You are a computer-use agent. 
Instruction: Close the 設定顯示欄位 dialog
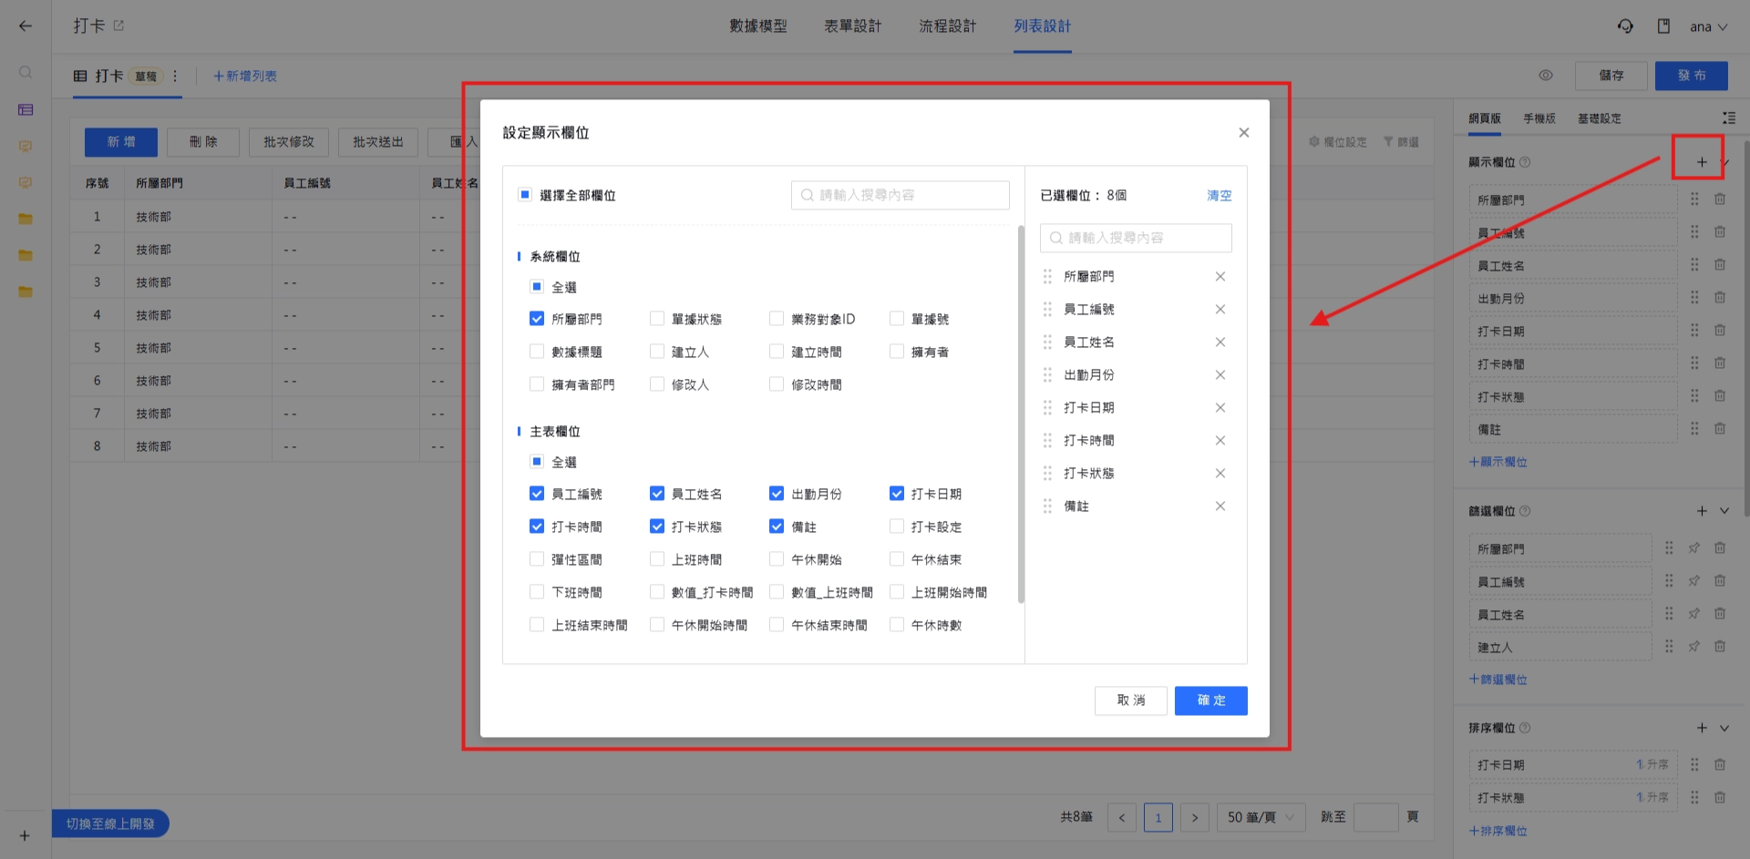pos(1243,133)
